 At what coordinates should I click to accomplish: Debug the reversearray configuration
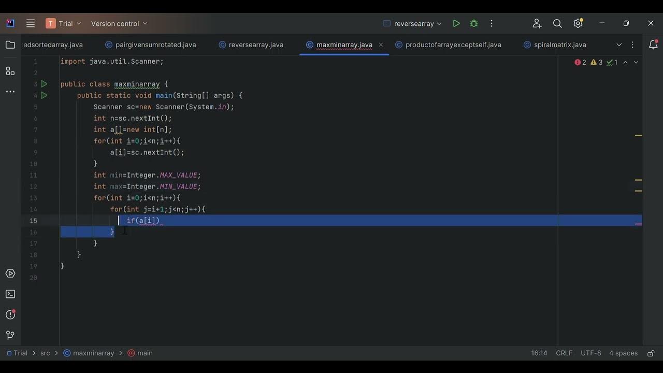pos(474,23)
